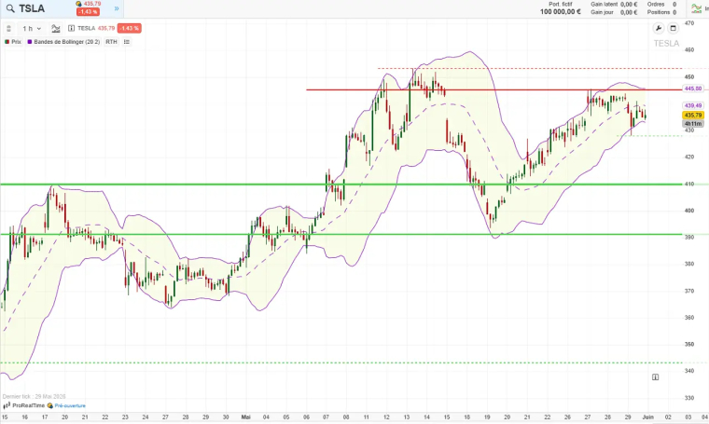
Task: Open chart settings with the wrench icon
Action: click(659, 29)
